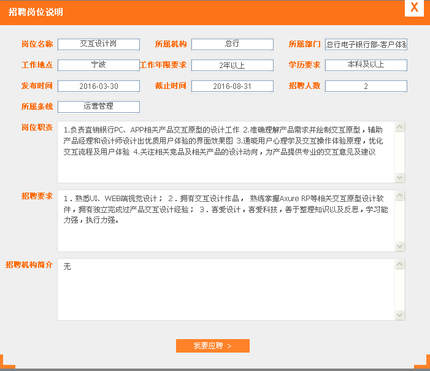The height and width of the screenshot is (371, 430).
Task: Click the 发布时间 field showing 2016-03-30
Action: [98, 86]
